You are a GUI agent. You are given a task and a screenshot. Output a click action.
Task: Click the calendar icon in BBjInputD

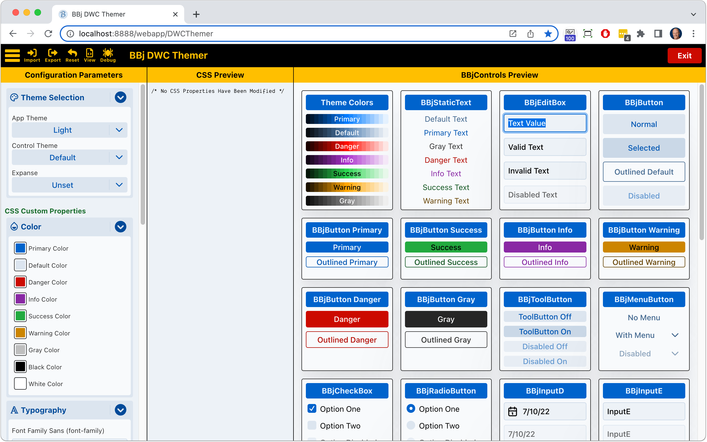point(512,411)
